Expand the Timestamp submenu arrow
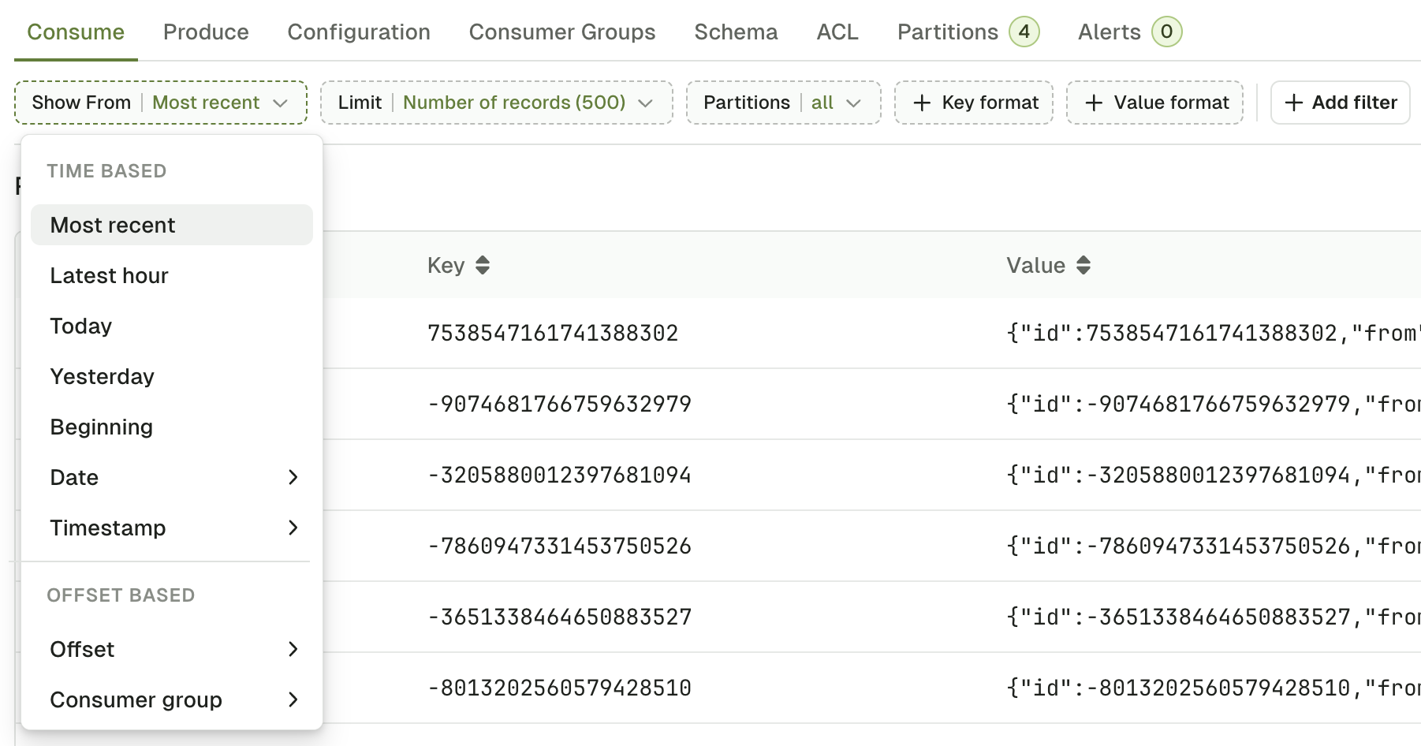 pos(293,528)
